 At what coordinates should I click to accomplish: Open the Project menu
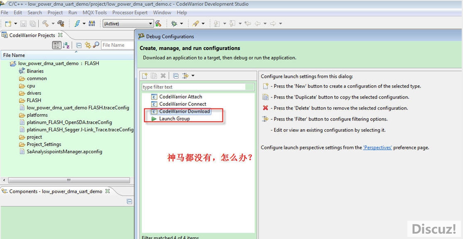click(55, 13)
